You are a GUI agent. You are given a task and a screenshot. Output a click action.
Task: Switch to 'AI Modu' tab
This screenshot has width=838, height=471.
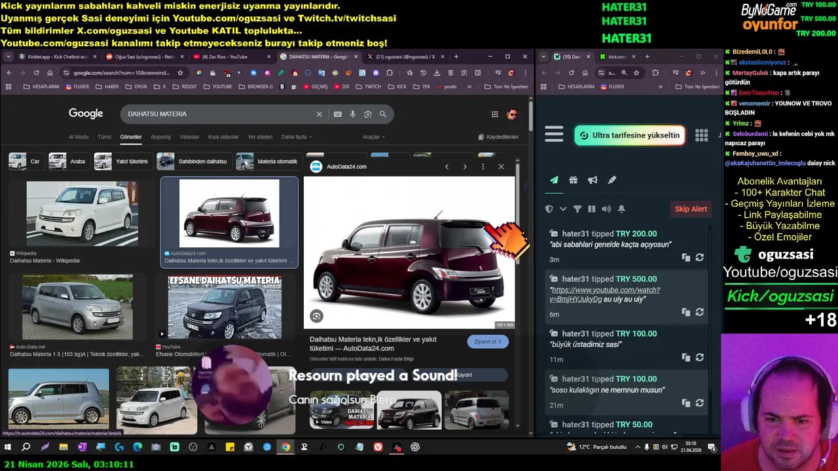(x=79, y=137)
